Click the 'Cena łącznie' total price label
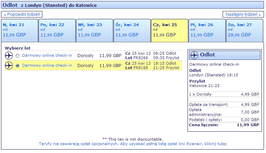Image resolution: width=266 pixels, height=153 pixels. coord(204,125)
